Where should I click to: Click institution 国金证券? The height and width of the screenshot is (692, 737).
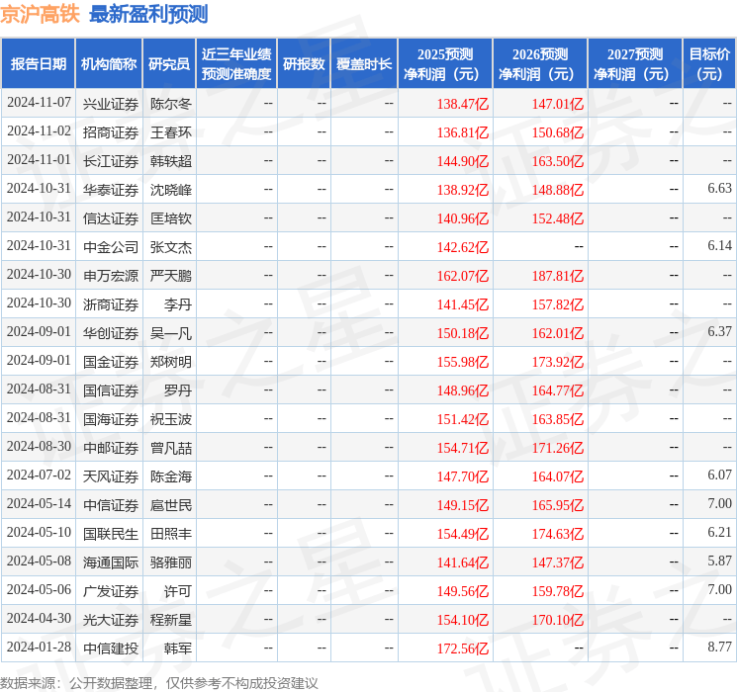[x=111, y=361]
